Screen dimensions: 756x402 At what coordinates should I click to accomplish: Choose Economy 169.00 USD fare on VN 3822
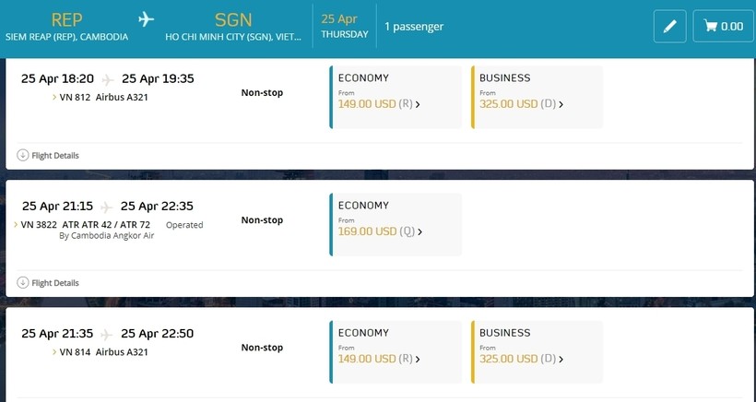pos(380,231)
